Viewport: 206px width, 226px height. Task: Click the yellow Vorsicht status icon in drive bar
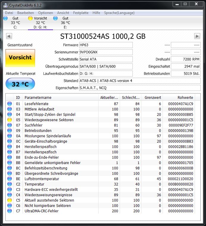tap(30, 18)
